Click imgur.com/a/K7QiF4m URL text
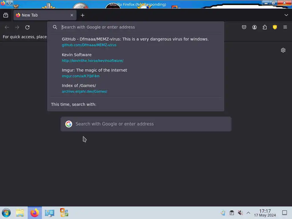The width and height of the screenshot is (292, 219). 81,76
